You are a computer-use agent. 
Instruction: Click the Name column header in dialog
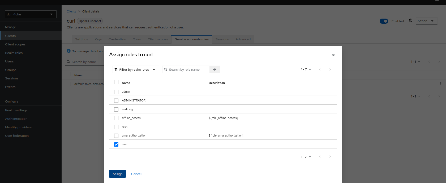tap(126, 83)
